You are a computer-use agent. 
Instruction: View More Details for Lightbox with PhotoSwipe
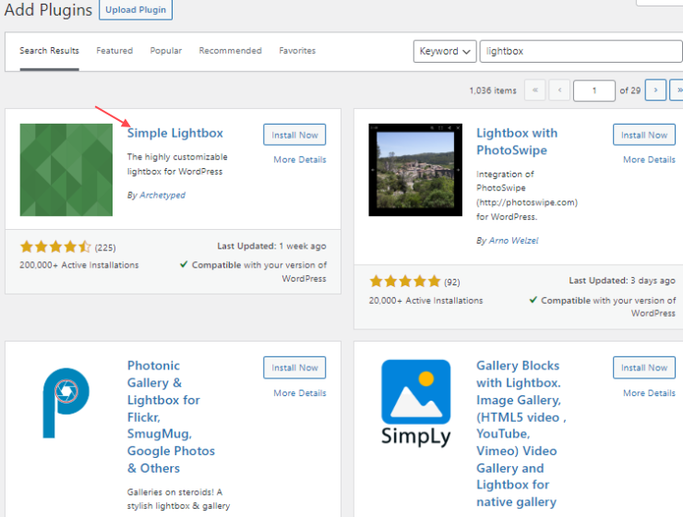(650, 160)
